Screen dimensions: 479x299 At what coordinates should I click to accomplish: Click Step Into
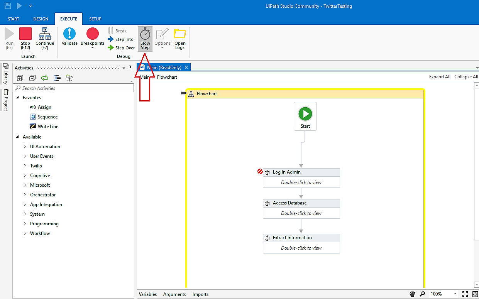pos(120,39)
